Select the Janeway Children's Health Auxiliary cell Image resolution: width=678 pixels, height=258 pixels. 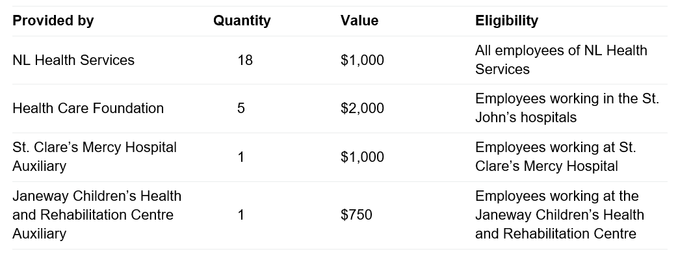[97, 215]
